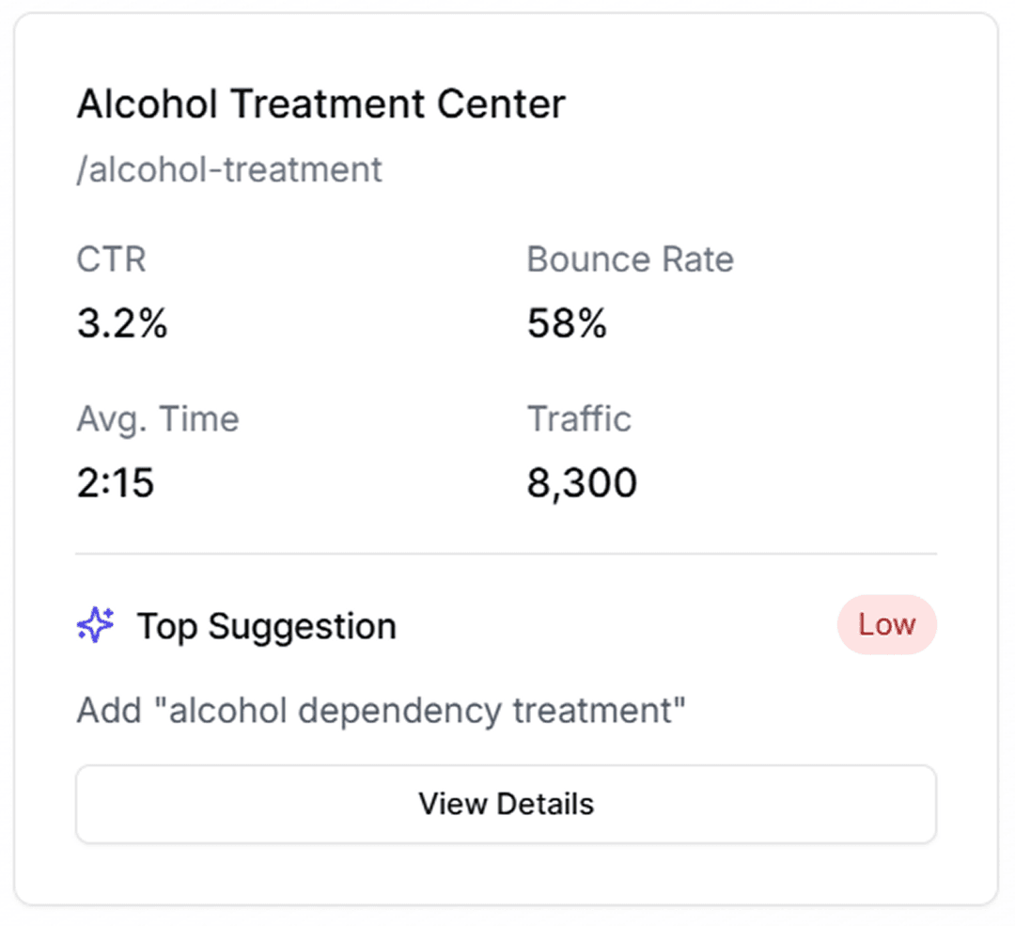
Task: Click the 8,300 traffic value
Action: (x=582, y=484)
